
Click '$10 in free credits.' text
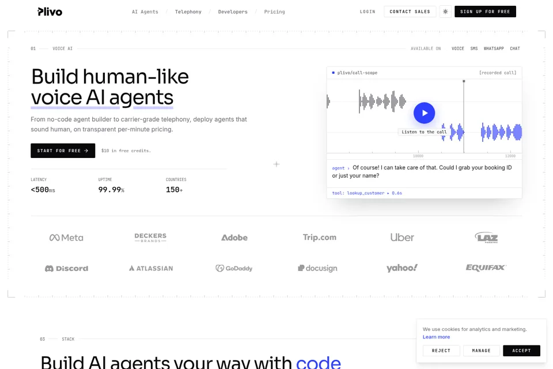126,151
